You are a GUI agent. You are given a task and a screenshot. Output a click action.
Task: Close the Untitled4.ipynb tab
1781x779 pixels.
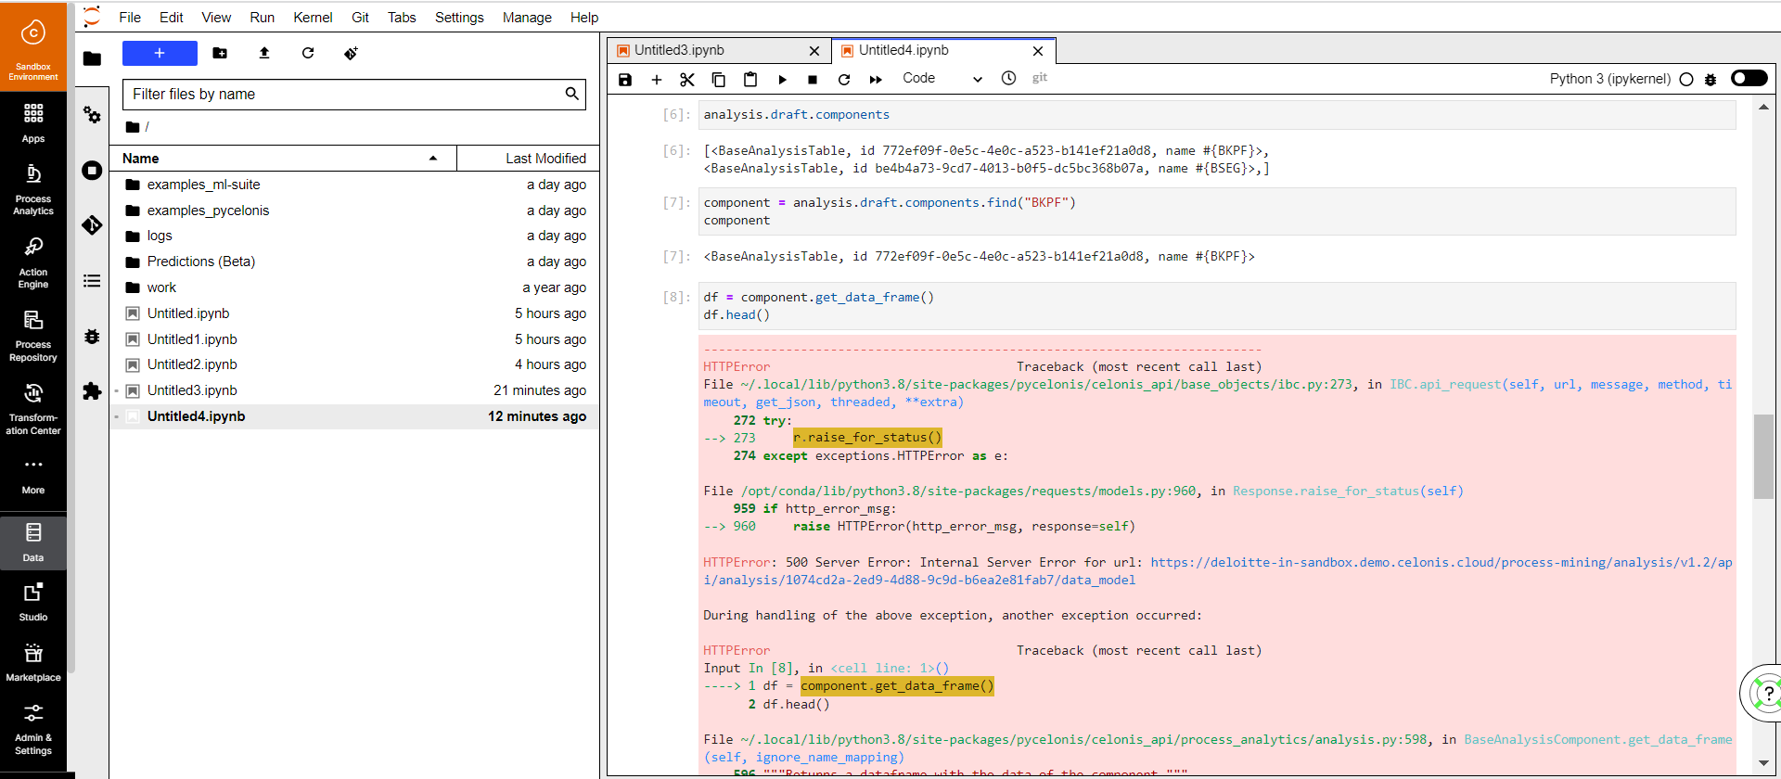click(1038, 51)
